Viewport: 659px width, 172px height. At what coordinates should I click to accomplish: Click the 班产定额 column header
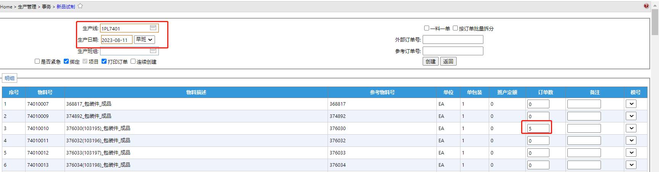(507, 92)
